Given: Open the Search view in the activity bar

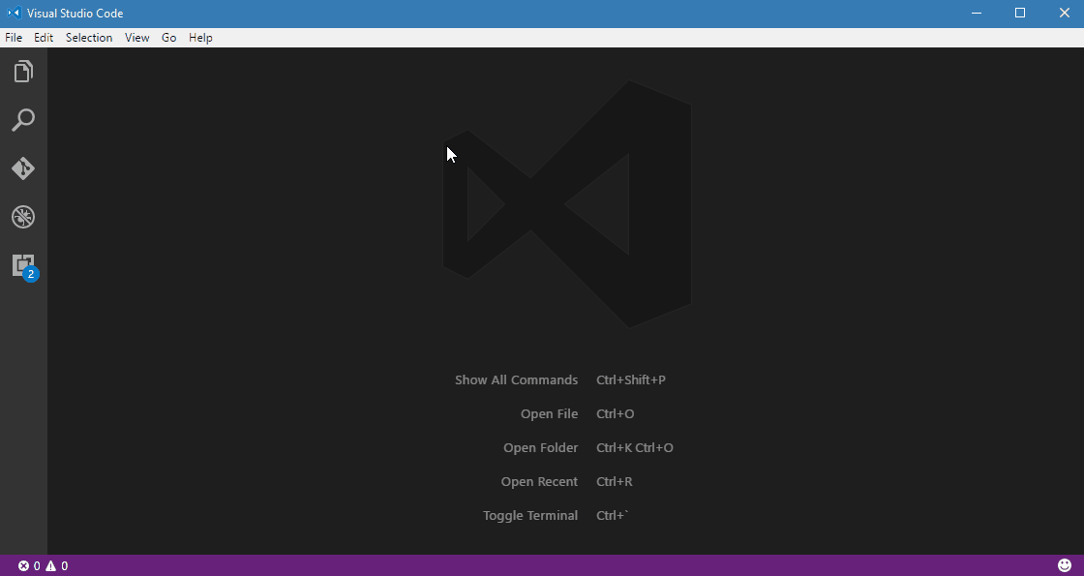Looking at the screenshot, I should pyautogui.click(x=23, y=120).
